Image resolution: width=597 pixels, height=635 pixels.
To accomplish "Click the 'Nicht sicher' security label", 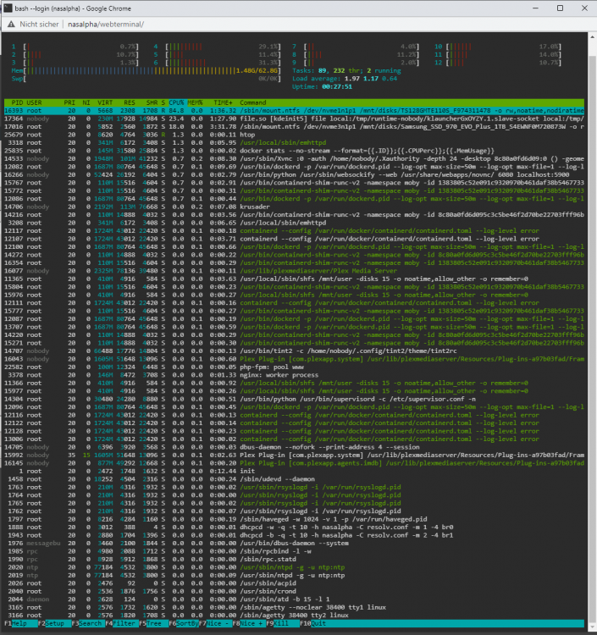I will [x=39, y=25].
